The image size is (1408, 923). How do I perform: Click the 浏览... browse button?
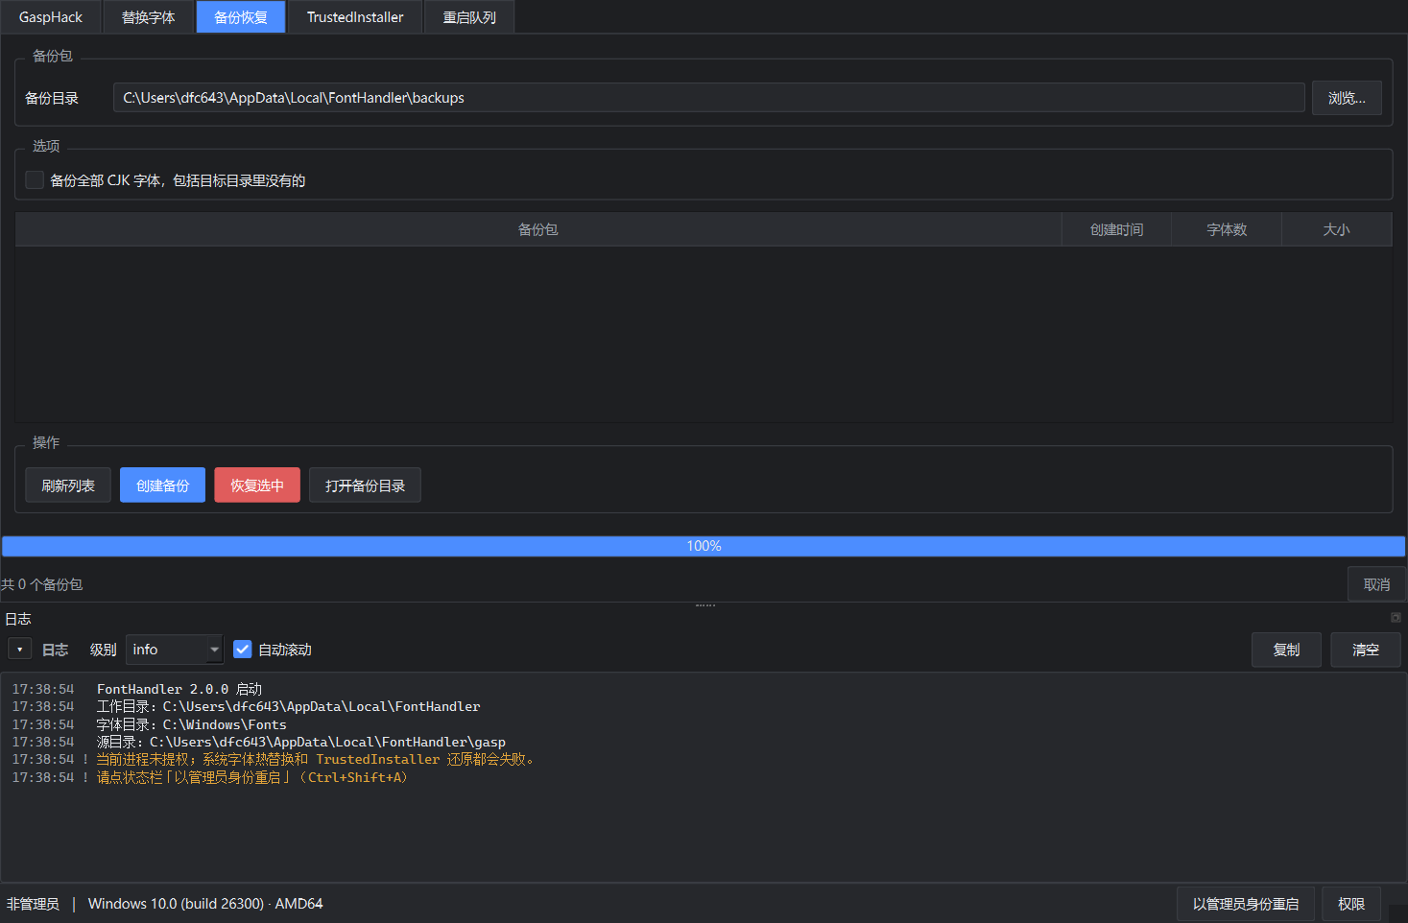click(x=1347, y=98)
